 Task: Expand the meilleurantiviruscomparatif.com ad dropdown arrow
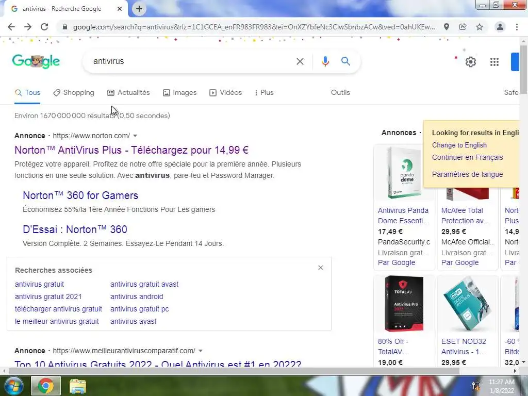(x=201, y=351)
